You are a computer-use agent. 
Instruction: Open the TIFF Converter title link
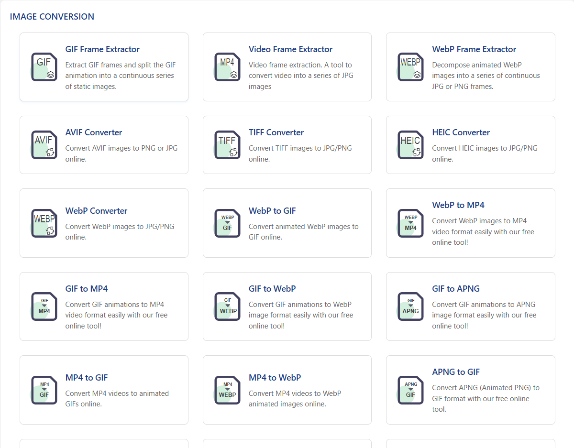coord(276,132)
